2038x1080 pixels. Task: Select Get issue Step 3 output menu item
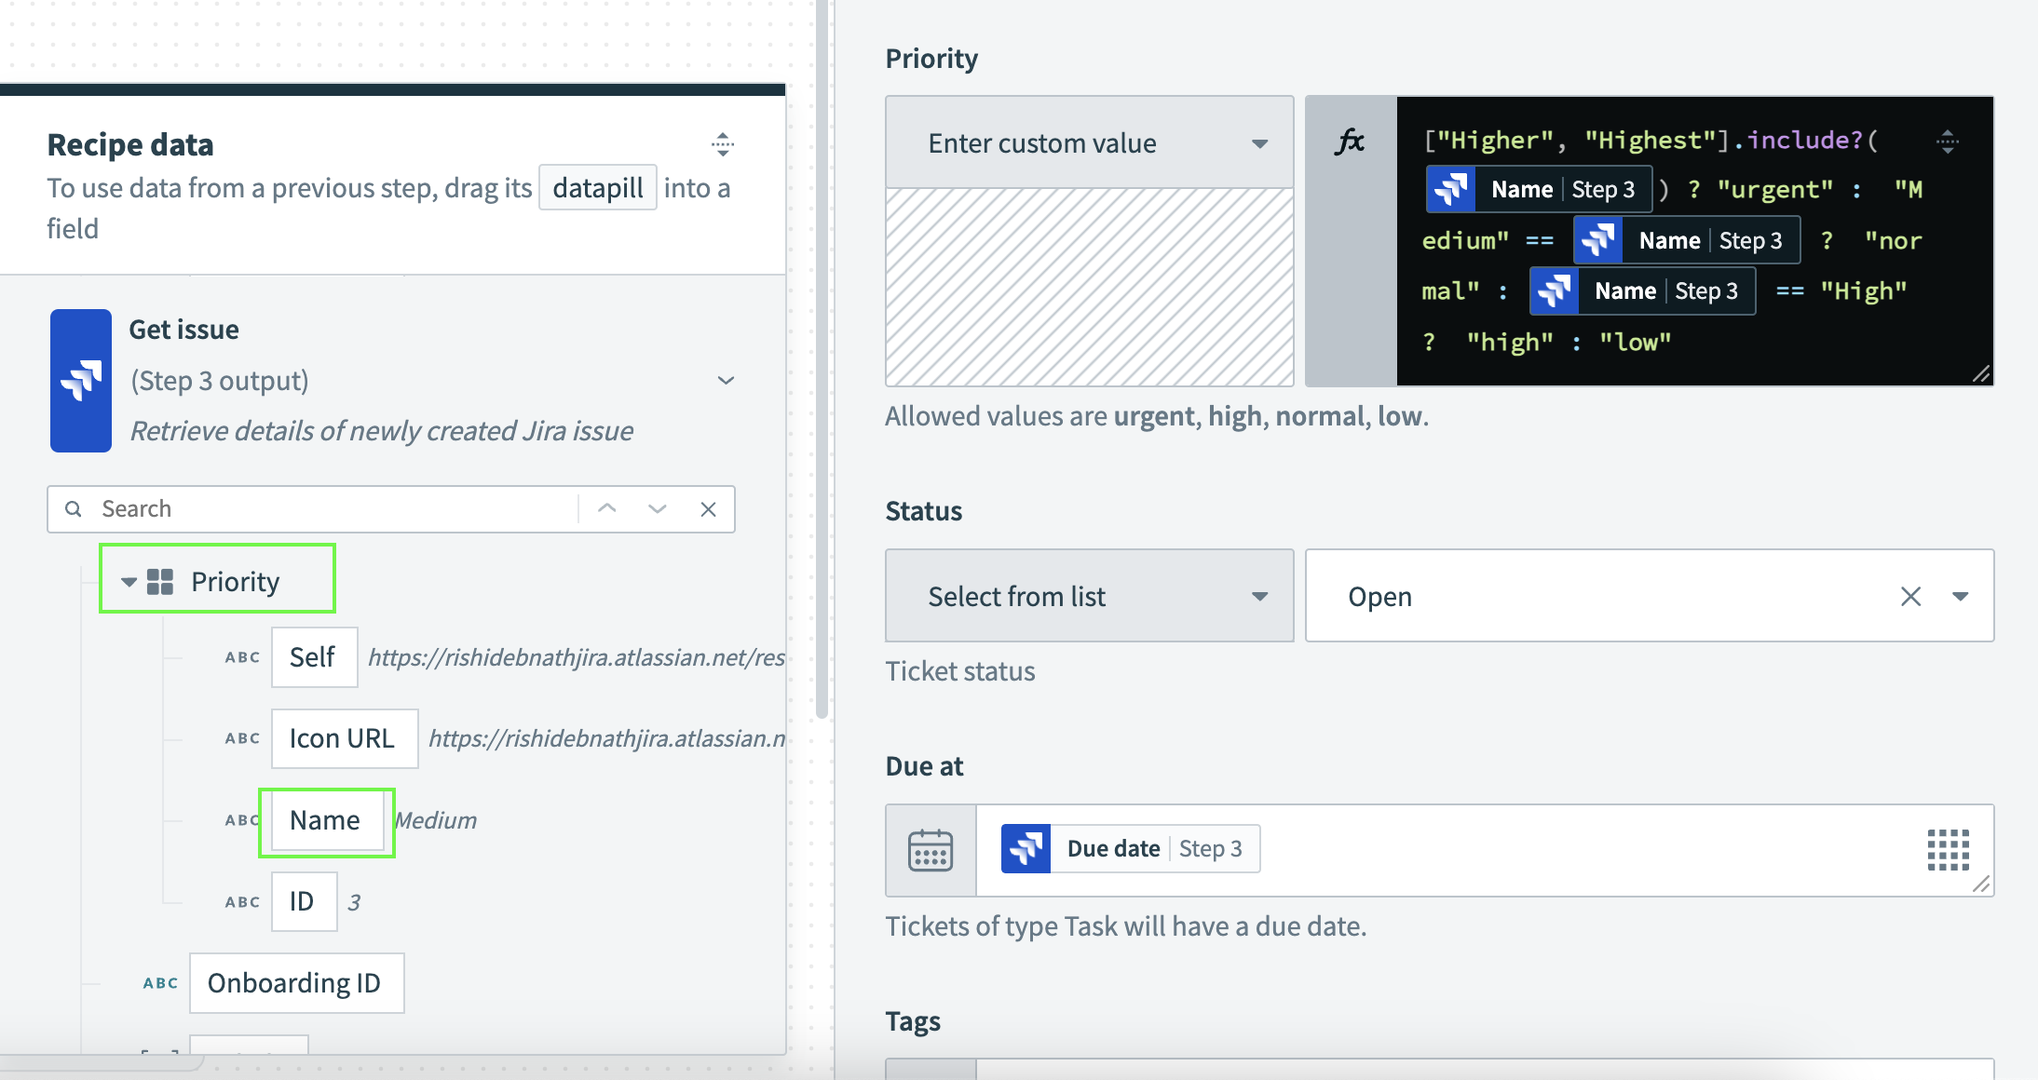click(x=392, y=378)
